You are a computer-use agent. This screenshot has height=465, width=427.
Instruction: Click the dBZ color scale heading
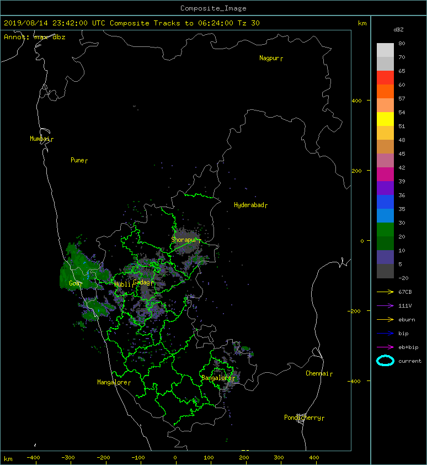[398, 30]
